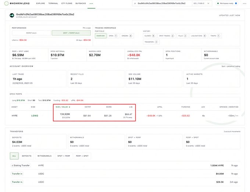The image size is (250, 192).
Task: Select the Perp → Spot transfers filter
Action: pos(82,156)
